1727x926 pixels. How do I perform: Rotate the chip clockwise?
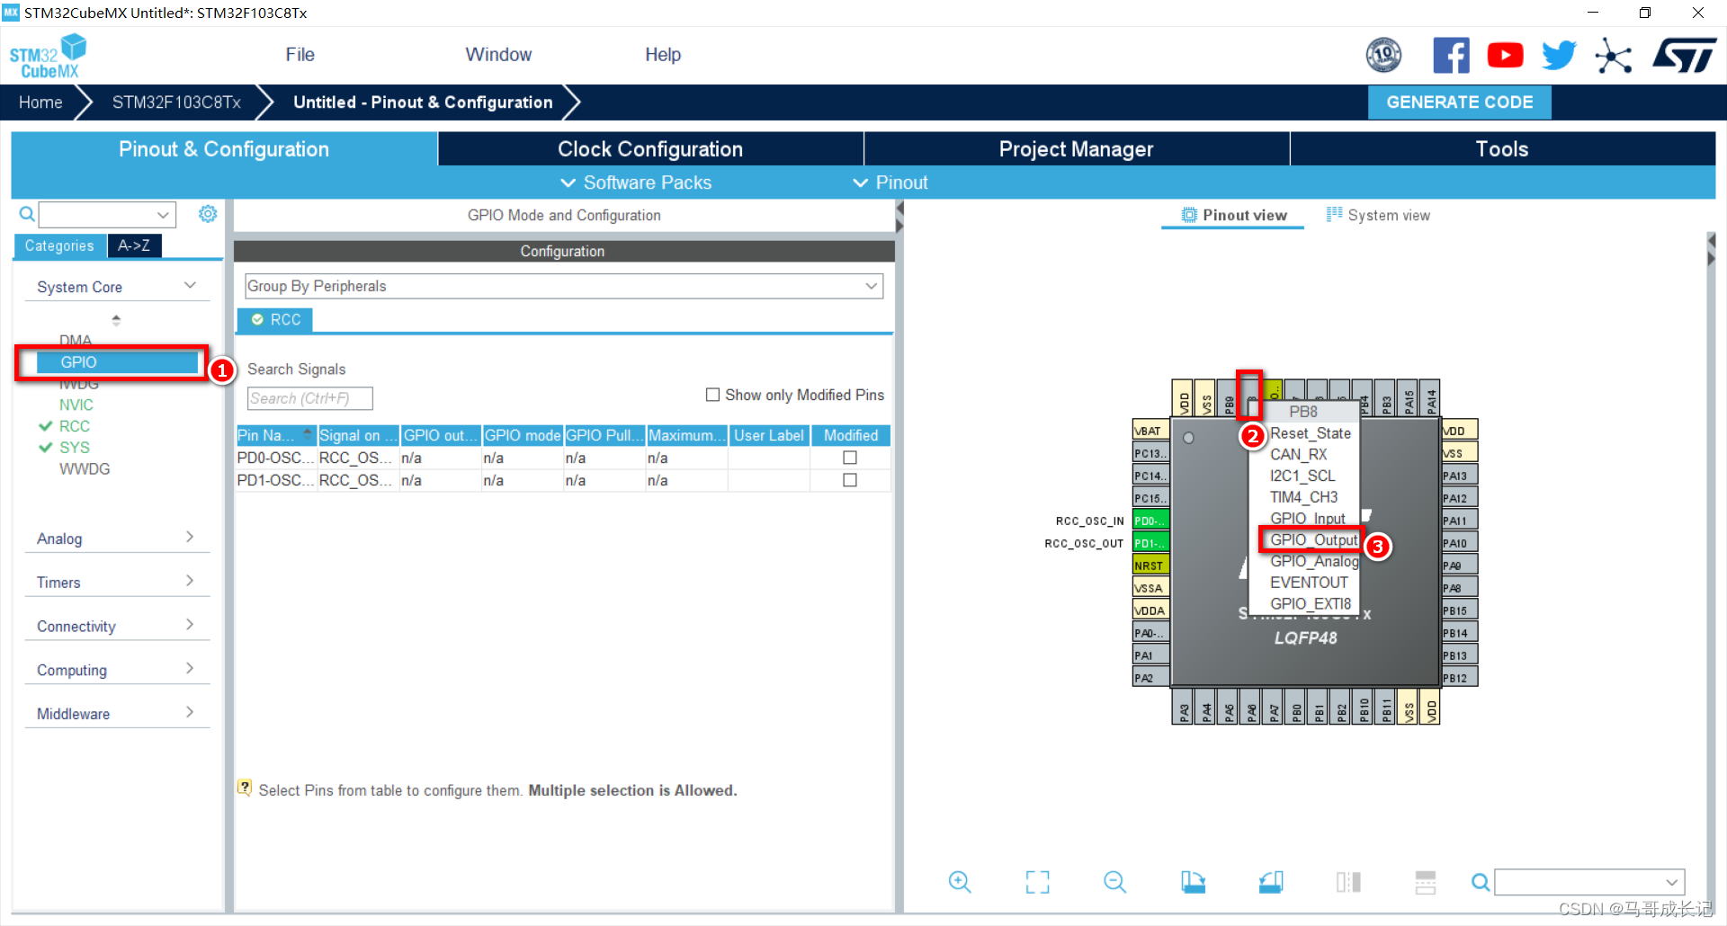pos(1193,882)
